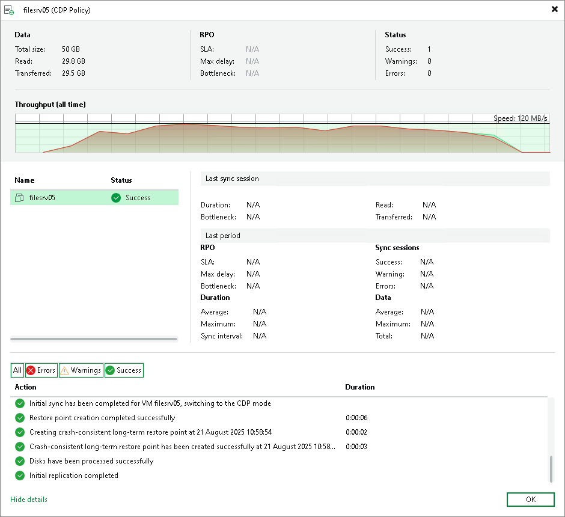Click the duration value 0:00:02
The image size is (565, 517).
[x=356, y=432]
